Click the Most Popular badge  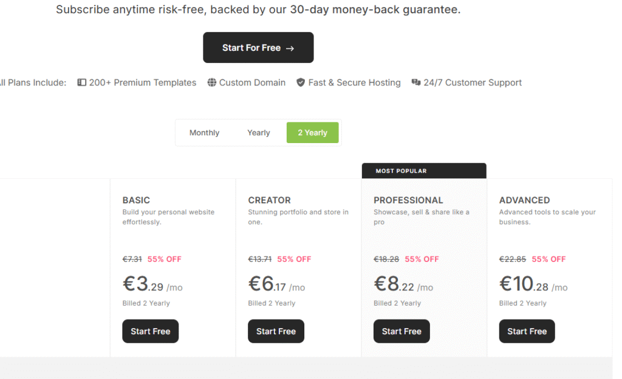tap(401, 171)
